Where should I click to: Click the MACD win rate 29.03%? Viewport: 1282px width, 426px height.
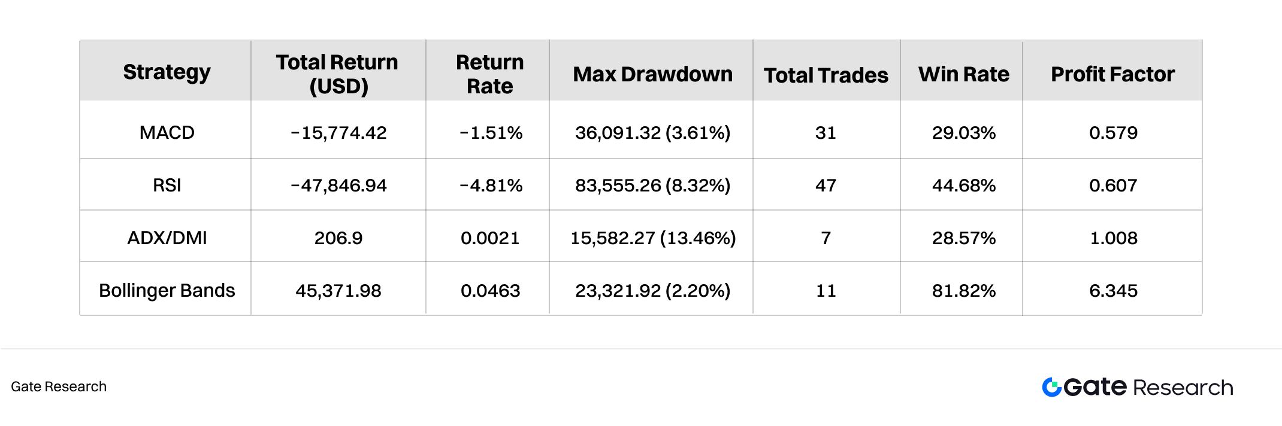tap(963, 132)
